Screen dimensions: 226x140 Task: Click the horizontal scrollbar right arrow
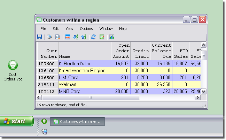point(197,98)
